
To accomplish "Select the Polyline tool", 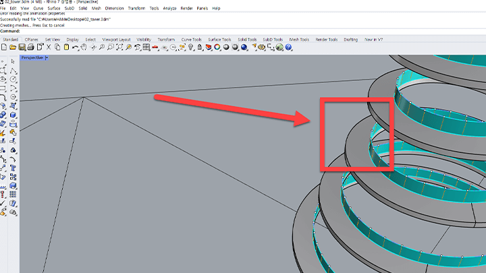I will point(13,71).
